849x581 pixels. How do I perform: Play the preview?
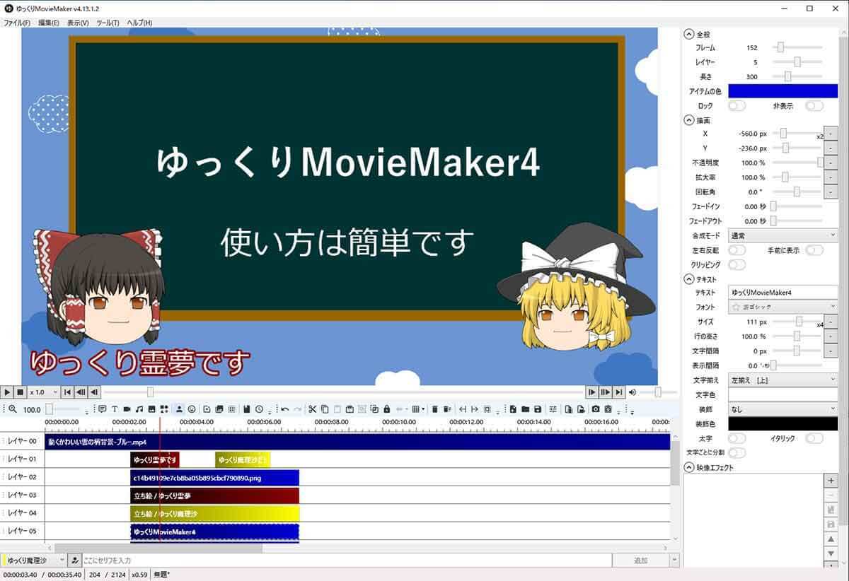tap(6, 392)
